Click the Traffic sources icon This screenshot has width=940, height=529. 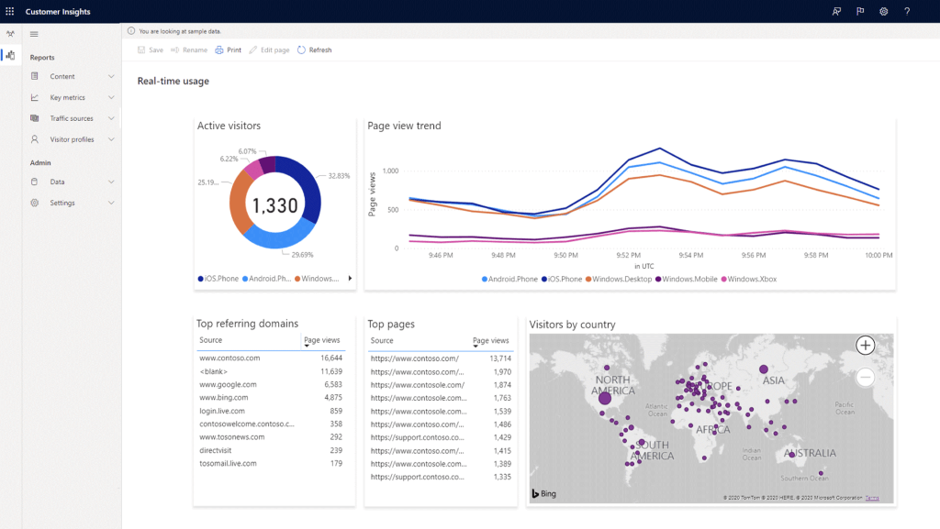(35, 118)
